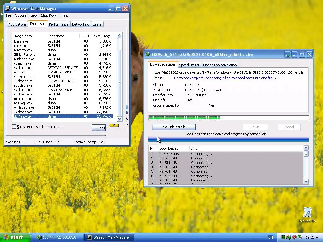Select the IEMonitor.exe process row
Viewport: 323px width, 242px height.
[x=63, y=55]
